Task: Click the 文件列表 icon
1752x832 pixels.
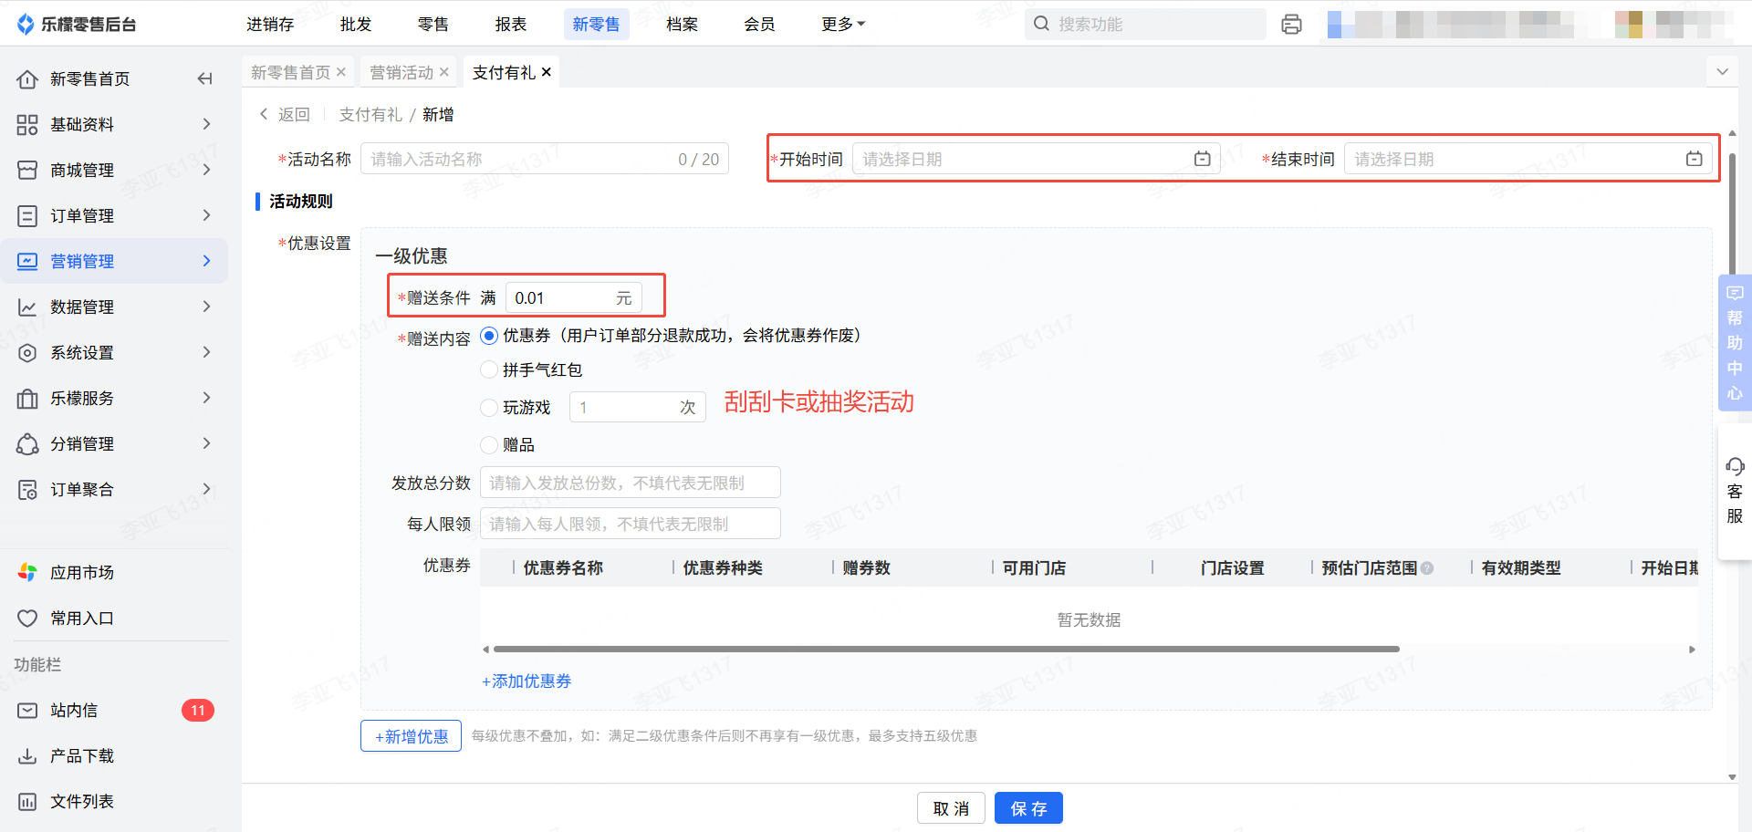Action: (27, 802)
